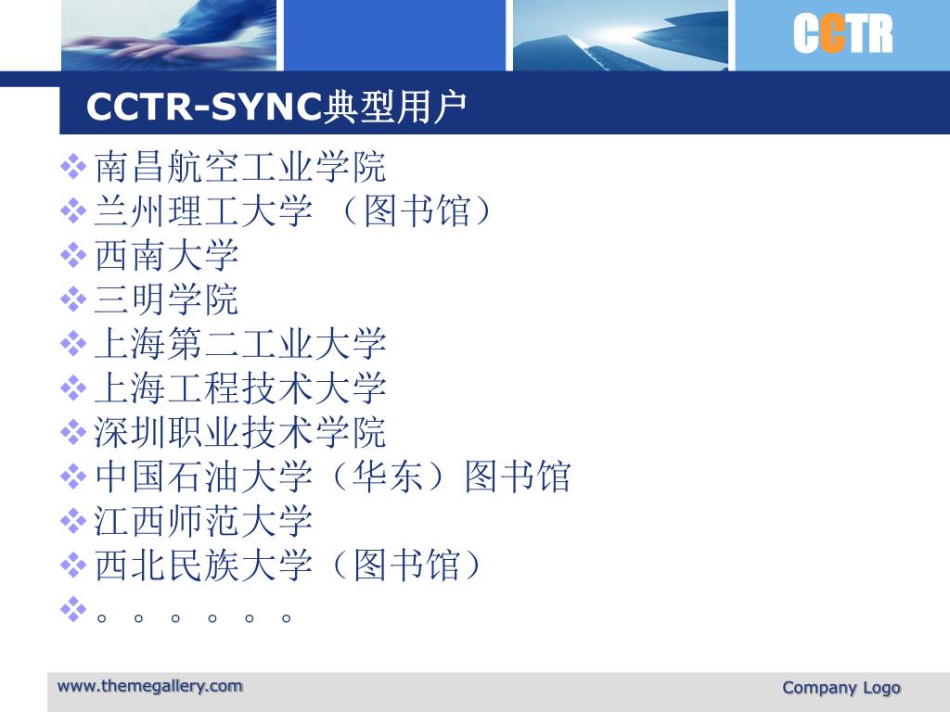Click the skyscraper header image
Screen dimensions: 950x712
pyautogui.click(x=621, y=35)
